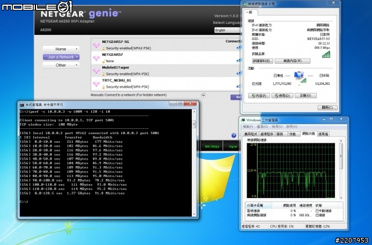Click the 無線內容(W) button

292,61
